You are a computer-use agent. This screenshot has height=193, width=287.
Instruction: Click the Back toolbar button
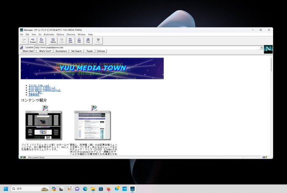point(24,41)
